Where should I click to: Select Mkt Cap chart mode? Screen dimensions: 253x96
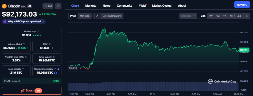tap(84, 16)
